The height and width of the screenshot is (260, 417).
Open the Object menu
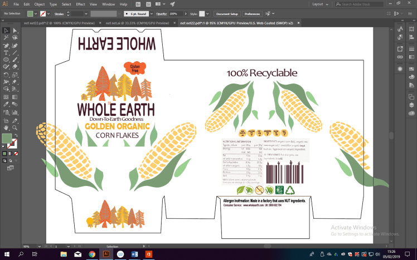[40, 4]
